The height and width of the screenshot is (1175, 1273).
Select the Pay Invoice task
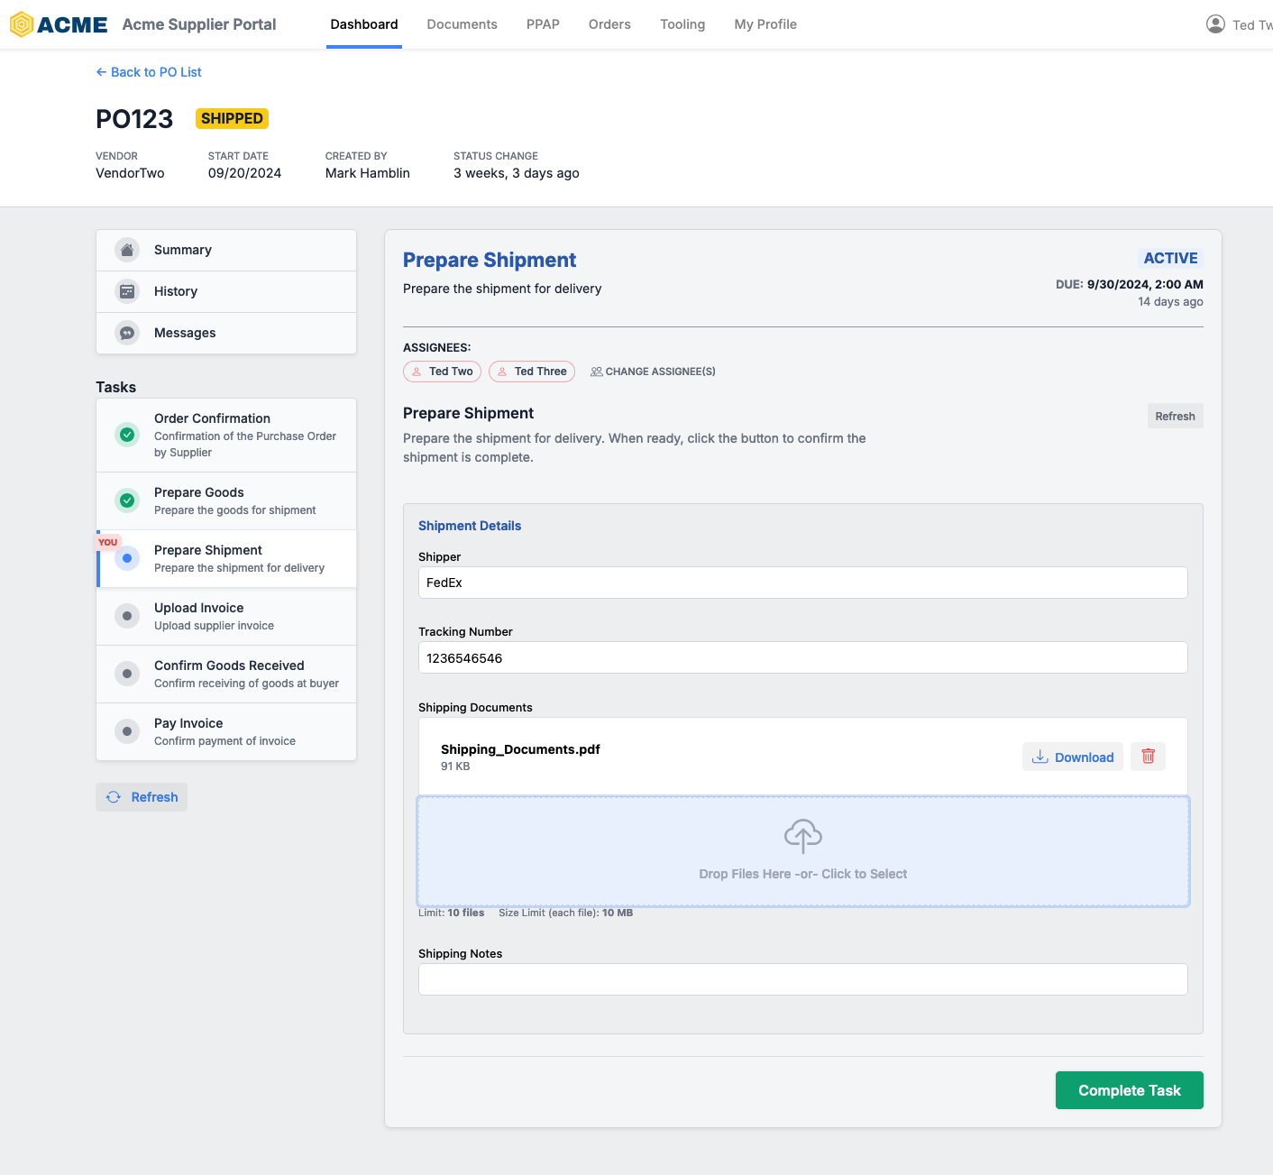pos(226,731)
